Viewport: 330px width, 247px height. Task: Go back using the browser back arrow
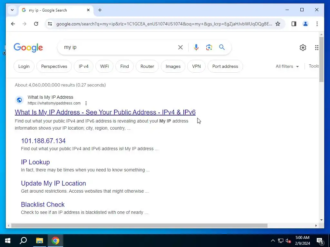[13, 24]
